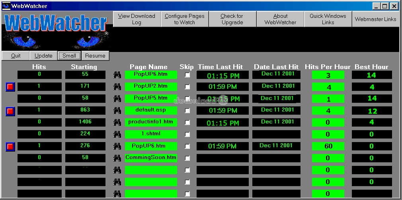This screenshot has height=200, width=402.
Task: Click binoculars beside PopUP6.htm row starting 276
Action: click(117, 146)
